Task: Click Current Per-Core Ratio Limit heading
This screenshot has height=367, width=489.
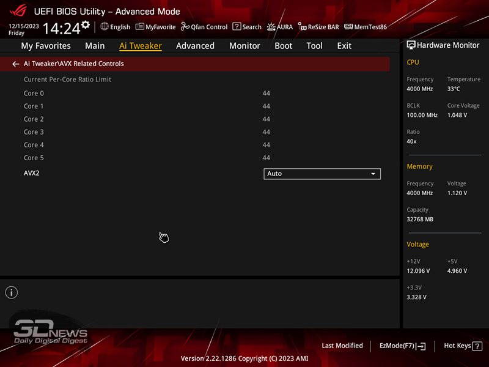Action: 67,80
